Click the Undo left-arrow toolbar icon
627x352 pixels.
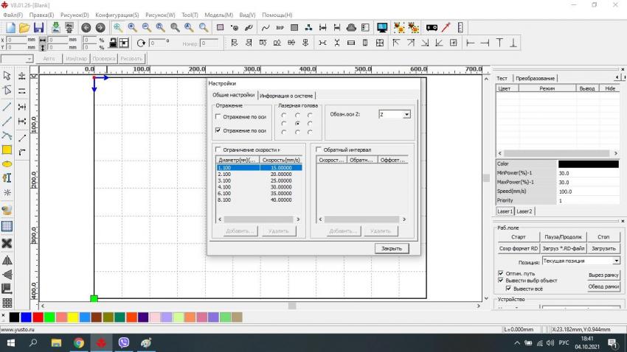[x=86, y=27]
